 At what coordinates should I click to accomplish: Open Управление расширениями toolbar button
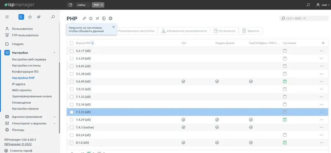pyautogui.click(x=184, y=31)
